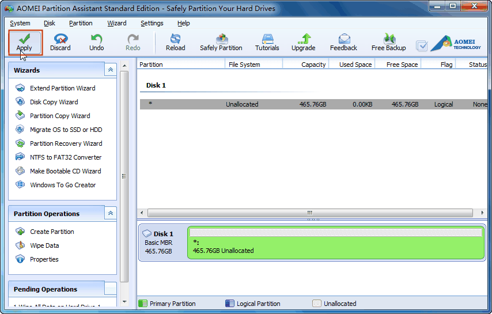
Task: Sort by File System column header
Action: 254,65
